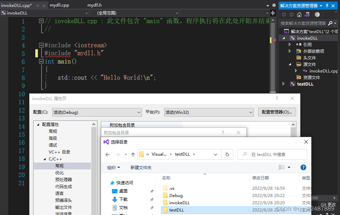Click the forward navigation arrow in Solution Explorer

pos(291,14)
